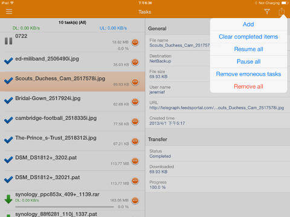290x217 pixels.
Task: Tap orange action button for ed-miliband_2506490i.jpg
Action: [135, 62]
